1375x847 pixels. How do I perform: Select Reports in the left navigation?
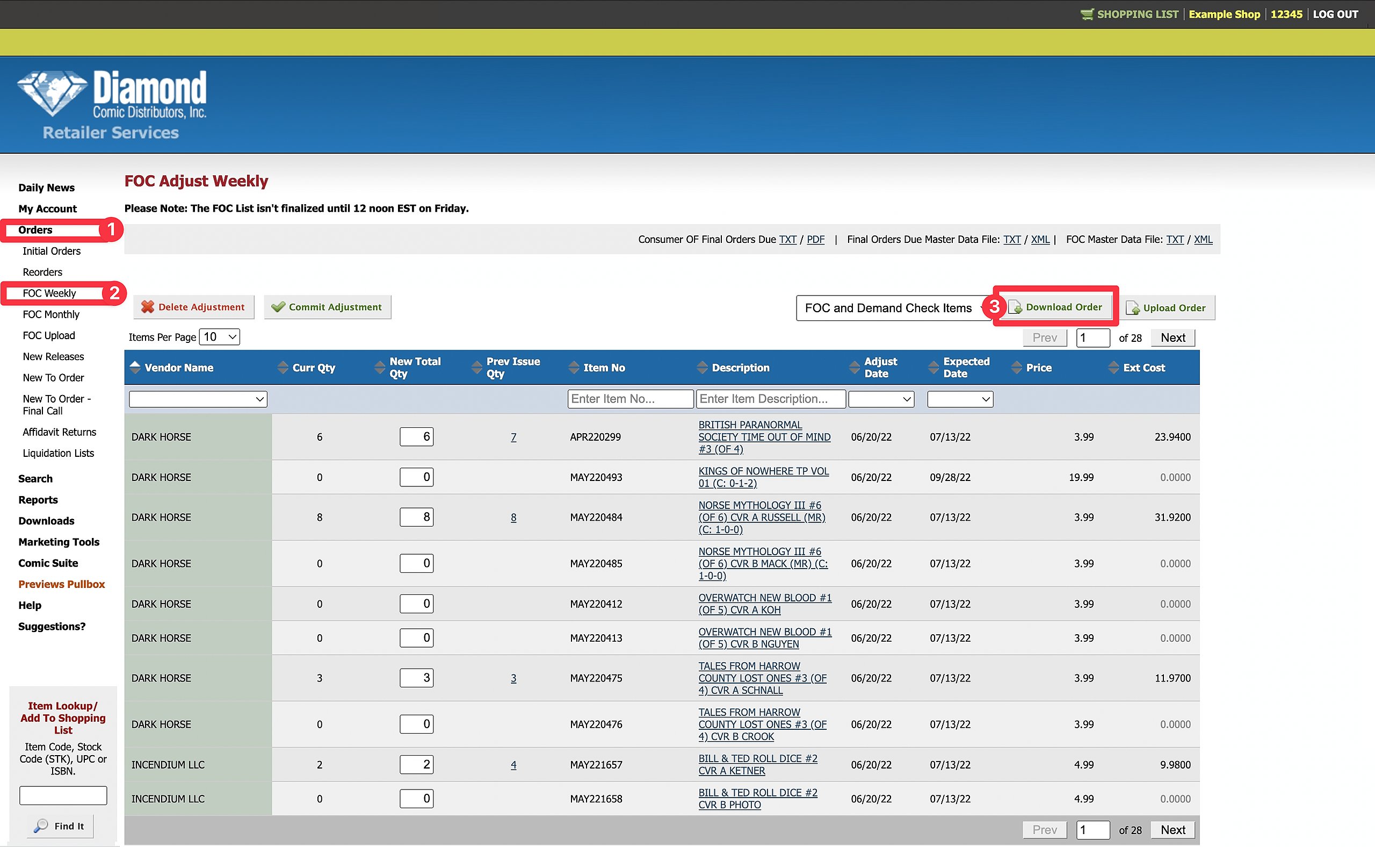(38, 500)
